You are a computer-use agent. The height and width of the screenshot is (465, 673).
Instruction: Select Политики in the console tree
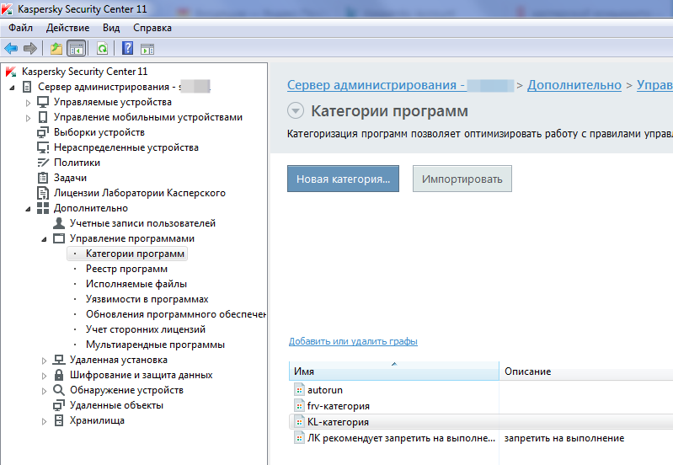click(x=77, y=163)
